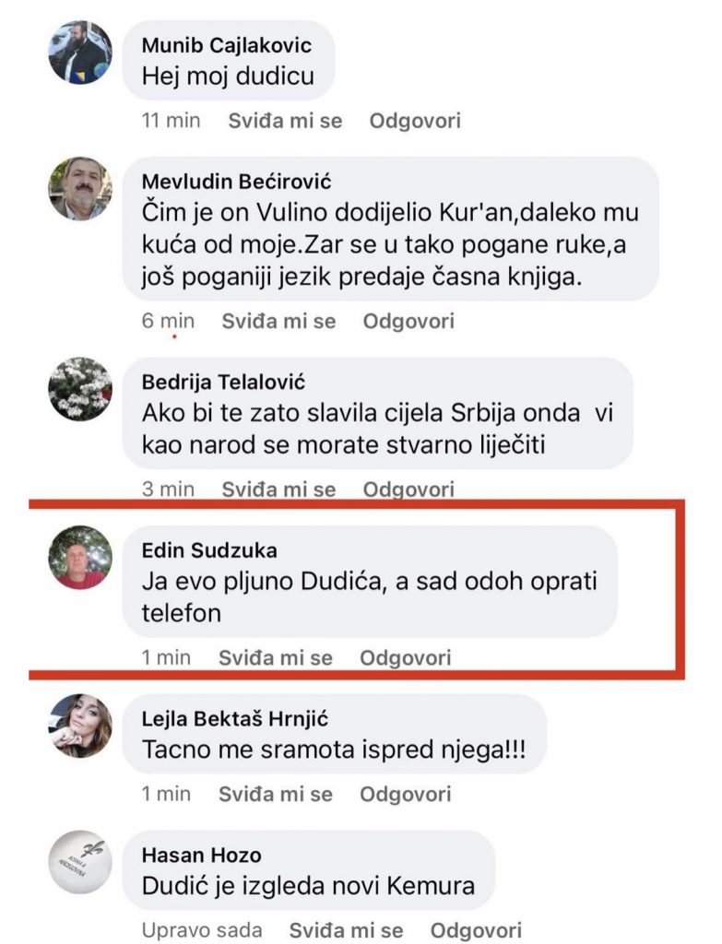Click Bedrija Telalović's flower avatar
Screen dimensions: 722x944
point(80,389)
